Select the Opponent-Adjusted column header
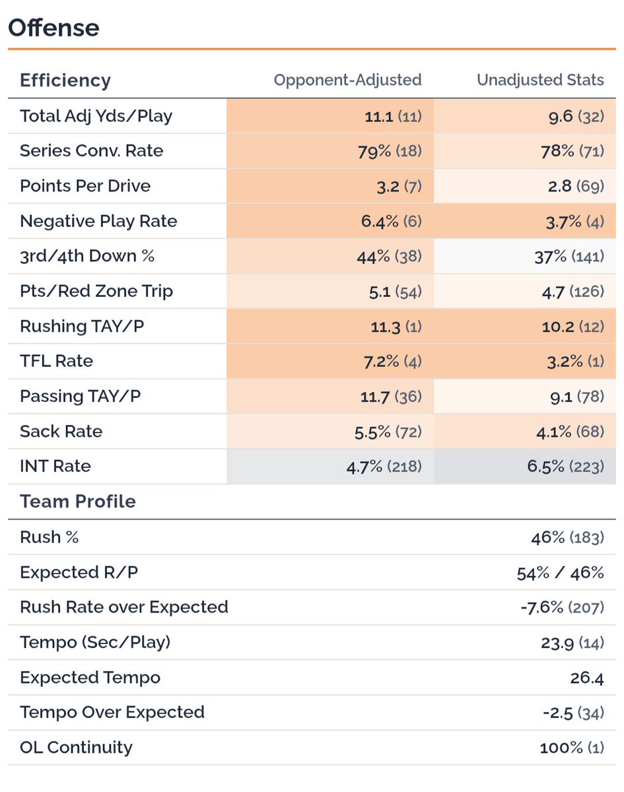624x792 pixels. tap(347, 80)
